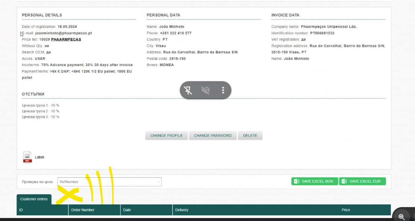The width and height of the screenshot is (415, 221).
Task: Switch to the Customer orders tab
Action: click(x=34, y=199)
